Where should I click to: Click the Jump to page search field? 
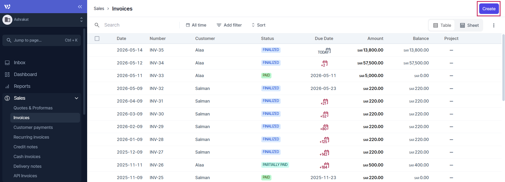pyautogui.click(x=42, y=40)
